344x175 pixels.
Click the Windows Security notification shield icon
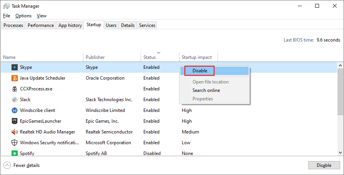coord(14,143)
